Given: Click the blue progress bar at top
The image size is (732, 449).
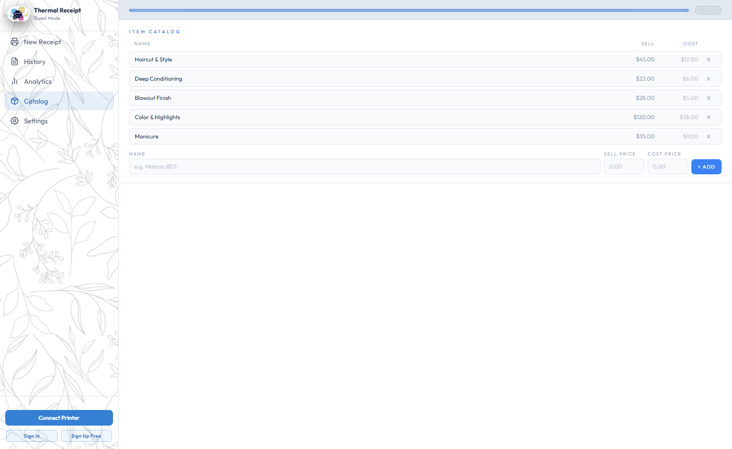Looking at the screenshot, I should (409, 10).
